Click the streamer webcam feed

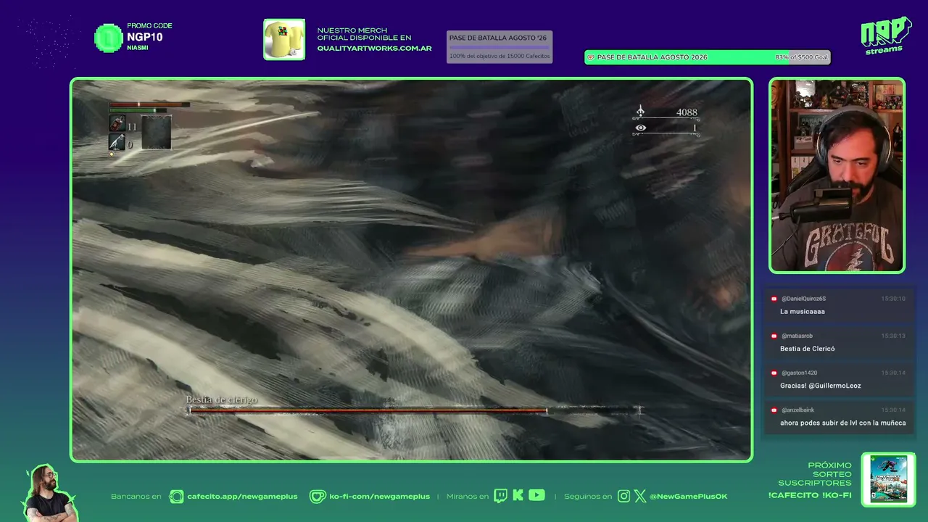pyautogui.click(x=837, y=175)
